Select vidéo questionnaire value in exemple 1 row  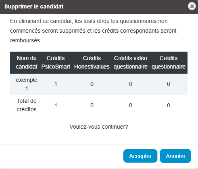pos(131,84)
